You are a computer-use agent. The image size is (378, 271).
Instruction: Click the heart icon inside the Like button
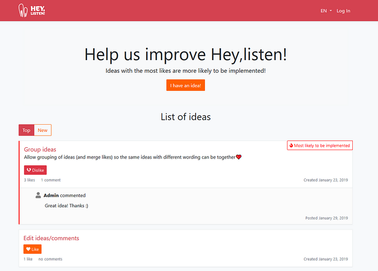pos(27,249)
